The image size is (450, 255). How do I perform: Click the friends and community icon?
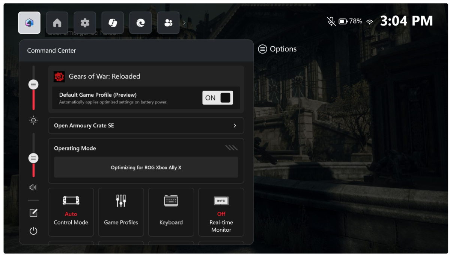(168, 23)
